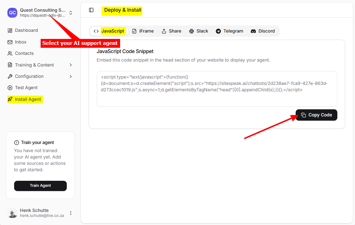This screenshot has width=355, height=225.
Task: Open Slack deployment via its icon
Action: pyautogui.click(x=191, y=31)
